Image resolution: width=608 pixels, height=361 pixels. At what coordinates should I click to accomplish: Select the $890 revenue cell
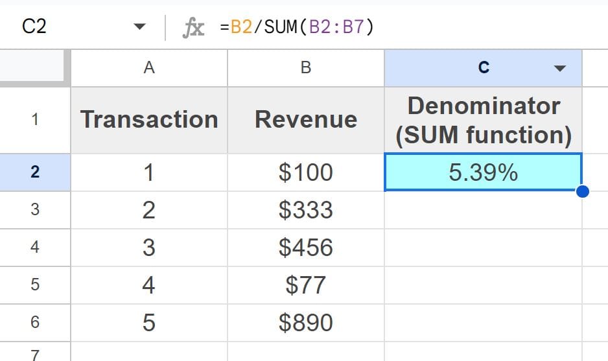(x=306, y=323)
